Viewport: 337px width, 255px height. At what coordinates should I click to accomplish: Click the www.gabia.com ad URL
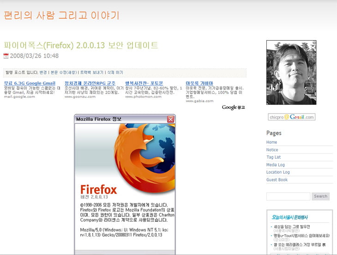[199, 101]
